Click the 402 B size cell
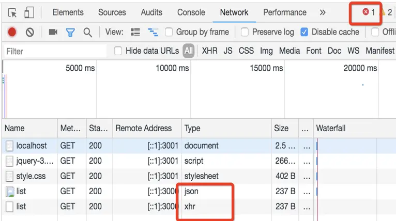Image resolution: width=396 pixels, height=221 pixels. pyautogui.click(x=285, y=176)
